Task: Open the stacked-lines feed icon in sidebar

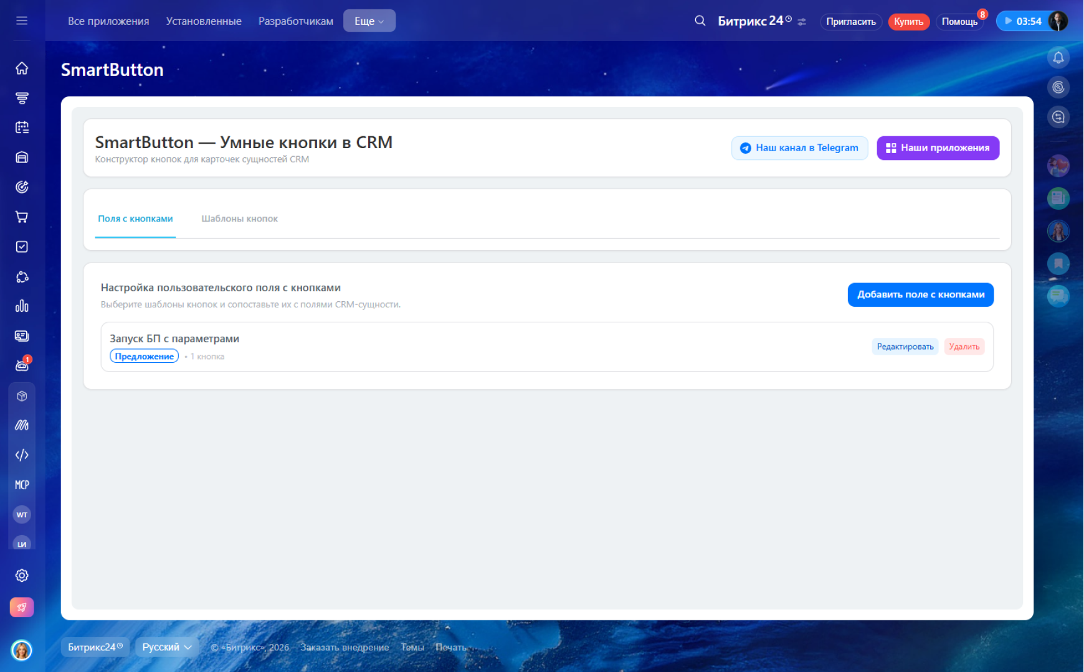Action: click(22, 98)
